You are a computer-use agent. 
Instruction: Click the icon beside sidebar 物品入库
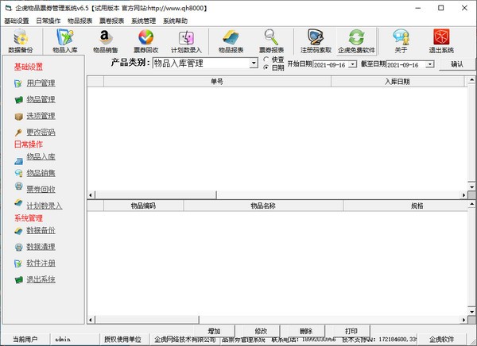click(18, 161)
